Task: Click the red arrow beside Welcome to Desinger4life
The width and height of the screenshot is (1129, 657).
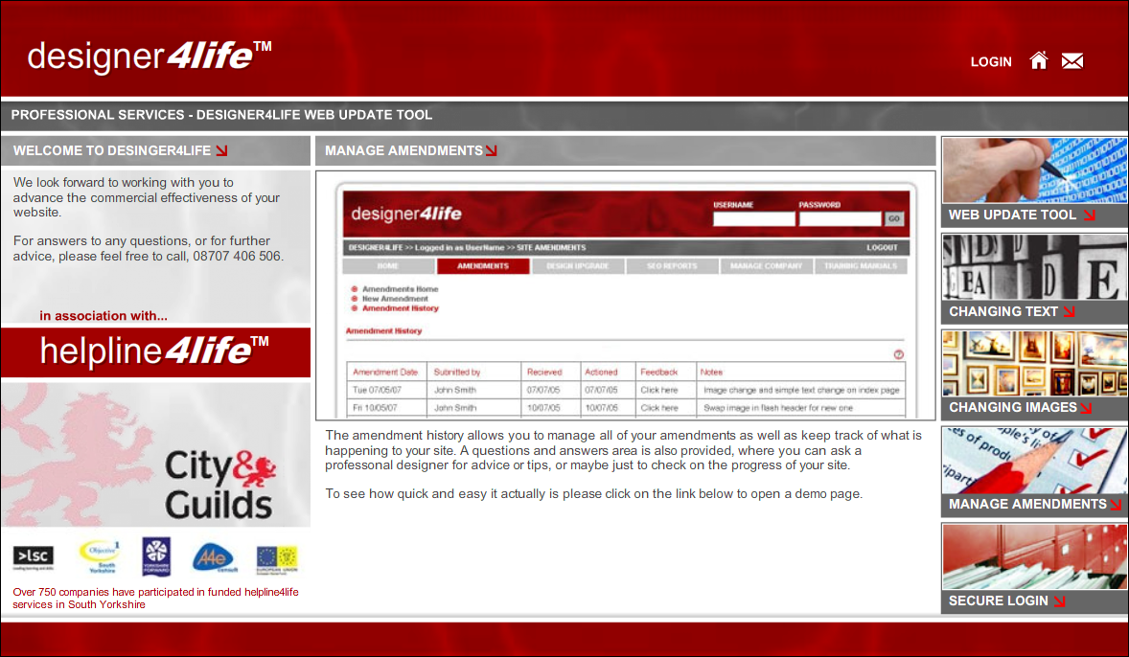Action: [221, 150]
